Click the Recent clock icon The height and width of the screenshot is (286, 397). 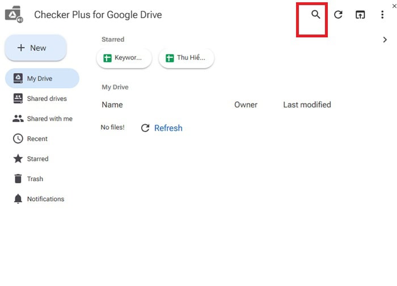18,139
